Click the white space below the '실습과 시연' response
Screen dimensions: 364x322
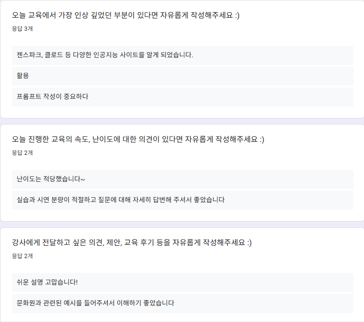[182, 215]
